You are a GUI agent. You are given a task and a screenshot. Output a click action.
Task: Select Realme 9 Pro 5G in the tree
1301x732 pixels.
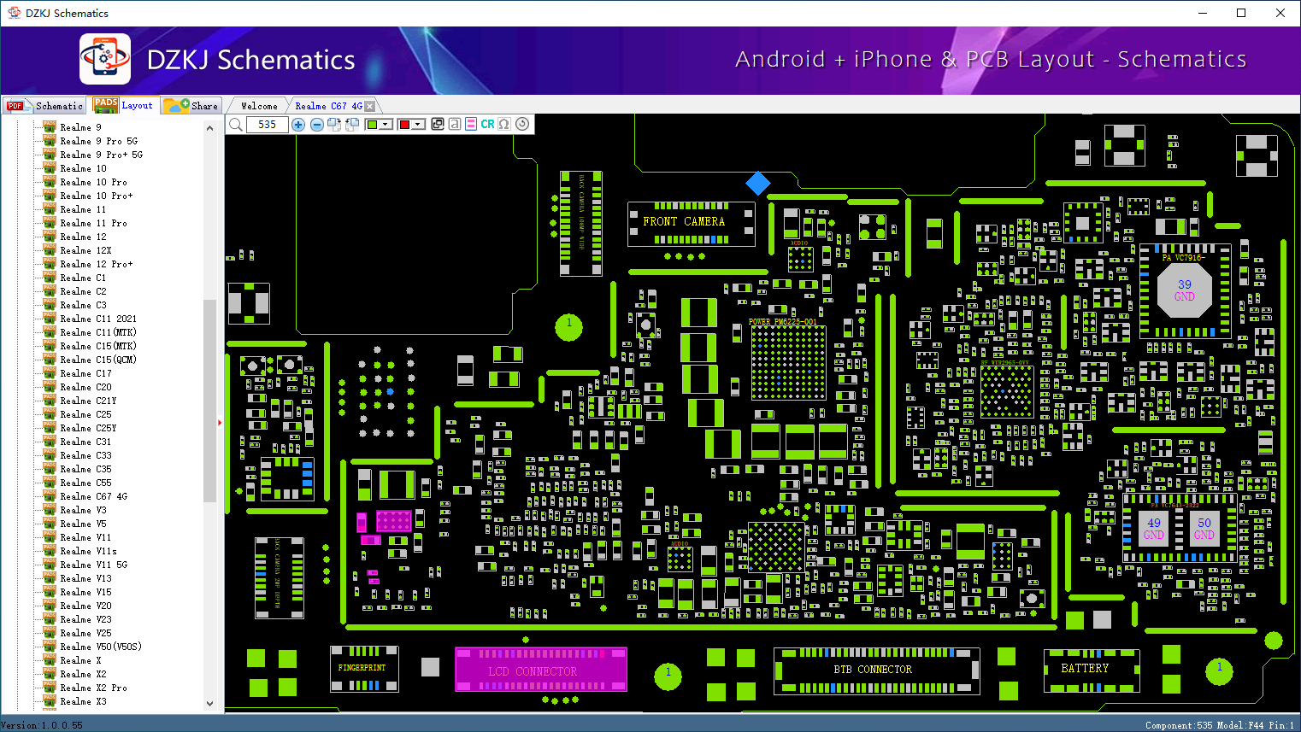[98, 141]
